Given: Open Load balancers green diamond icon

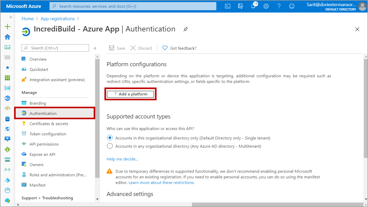Looking at the screenshot, I should (x=7, y=149).
